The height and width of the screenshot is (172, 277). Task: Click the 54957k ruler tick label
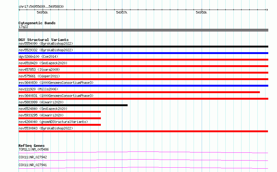pyautogui.click(x=122, y=12)
